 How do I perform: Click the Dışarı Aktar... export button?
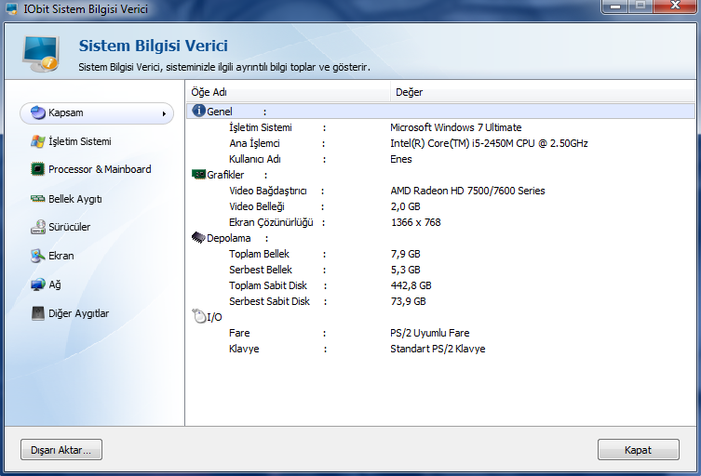(61, 450)
